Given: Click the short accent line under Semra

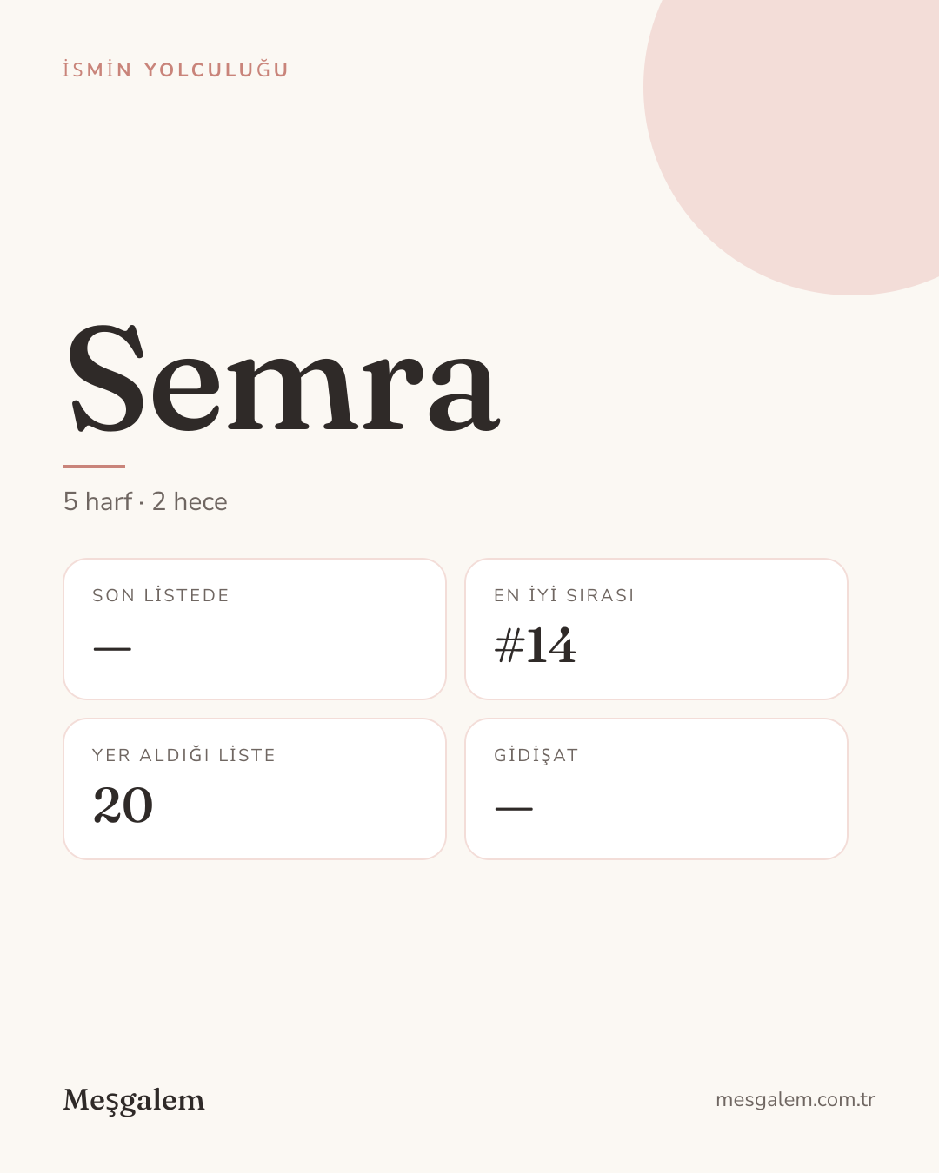Looking at the screenshot, I should (x=94, y=467).
